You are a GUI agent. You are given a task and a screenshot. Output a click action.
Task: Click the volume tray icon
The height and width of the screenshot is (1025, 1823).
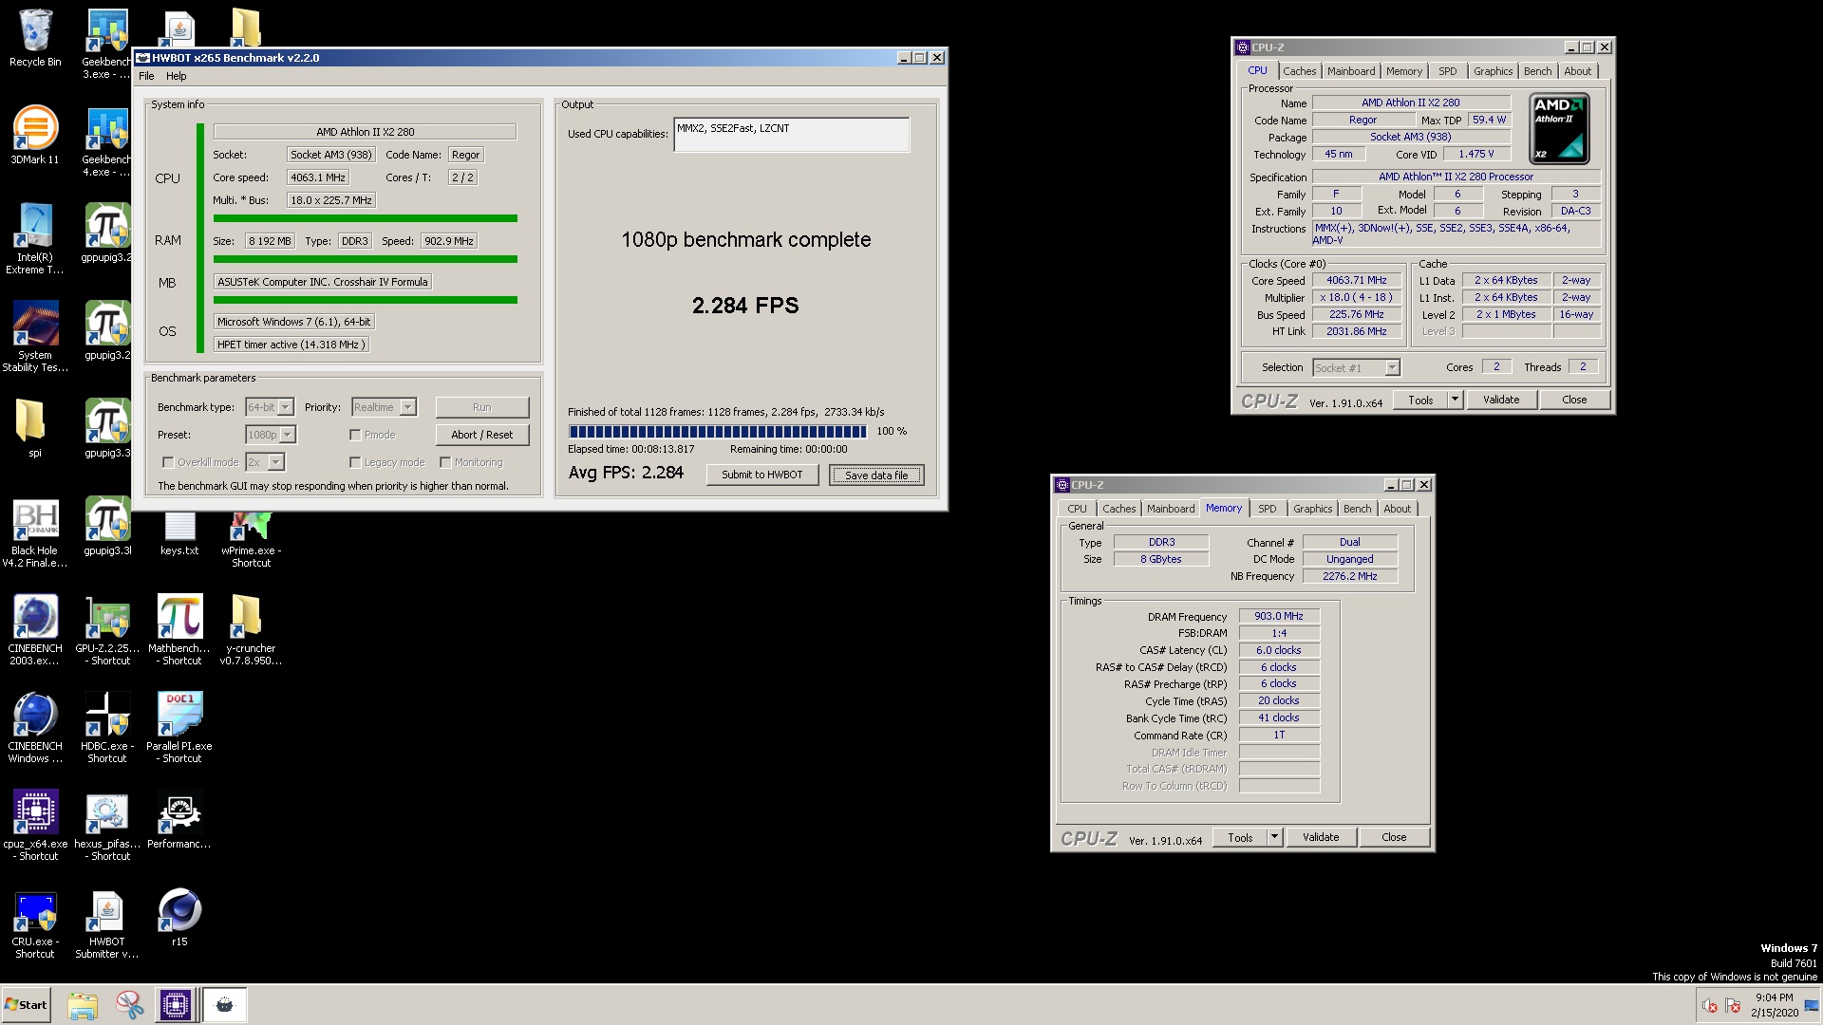coord(1709,1006)
